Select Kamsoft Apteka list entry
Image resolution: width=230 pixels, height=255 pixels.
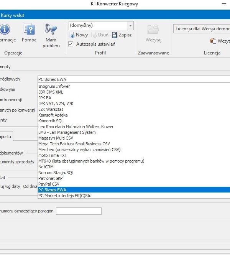pos(134,115)
